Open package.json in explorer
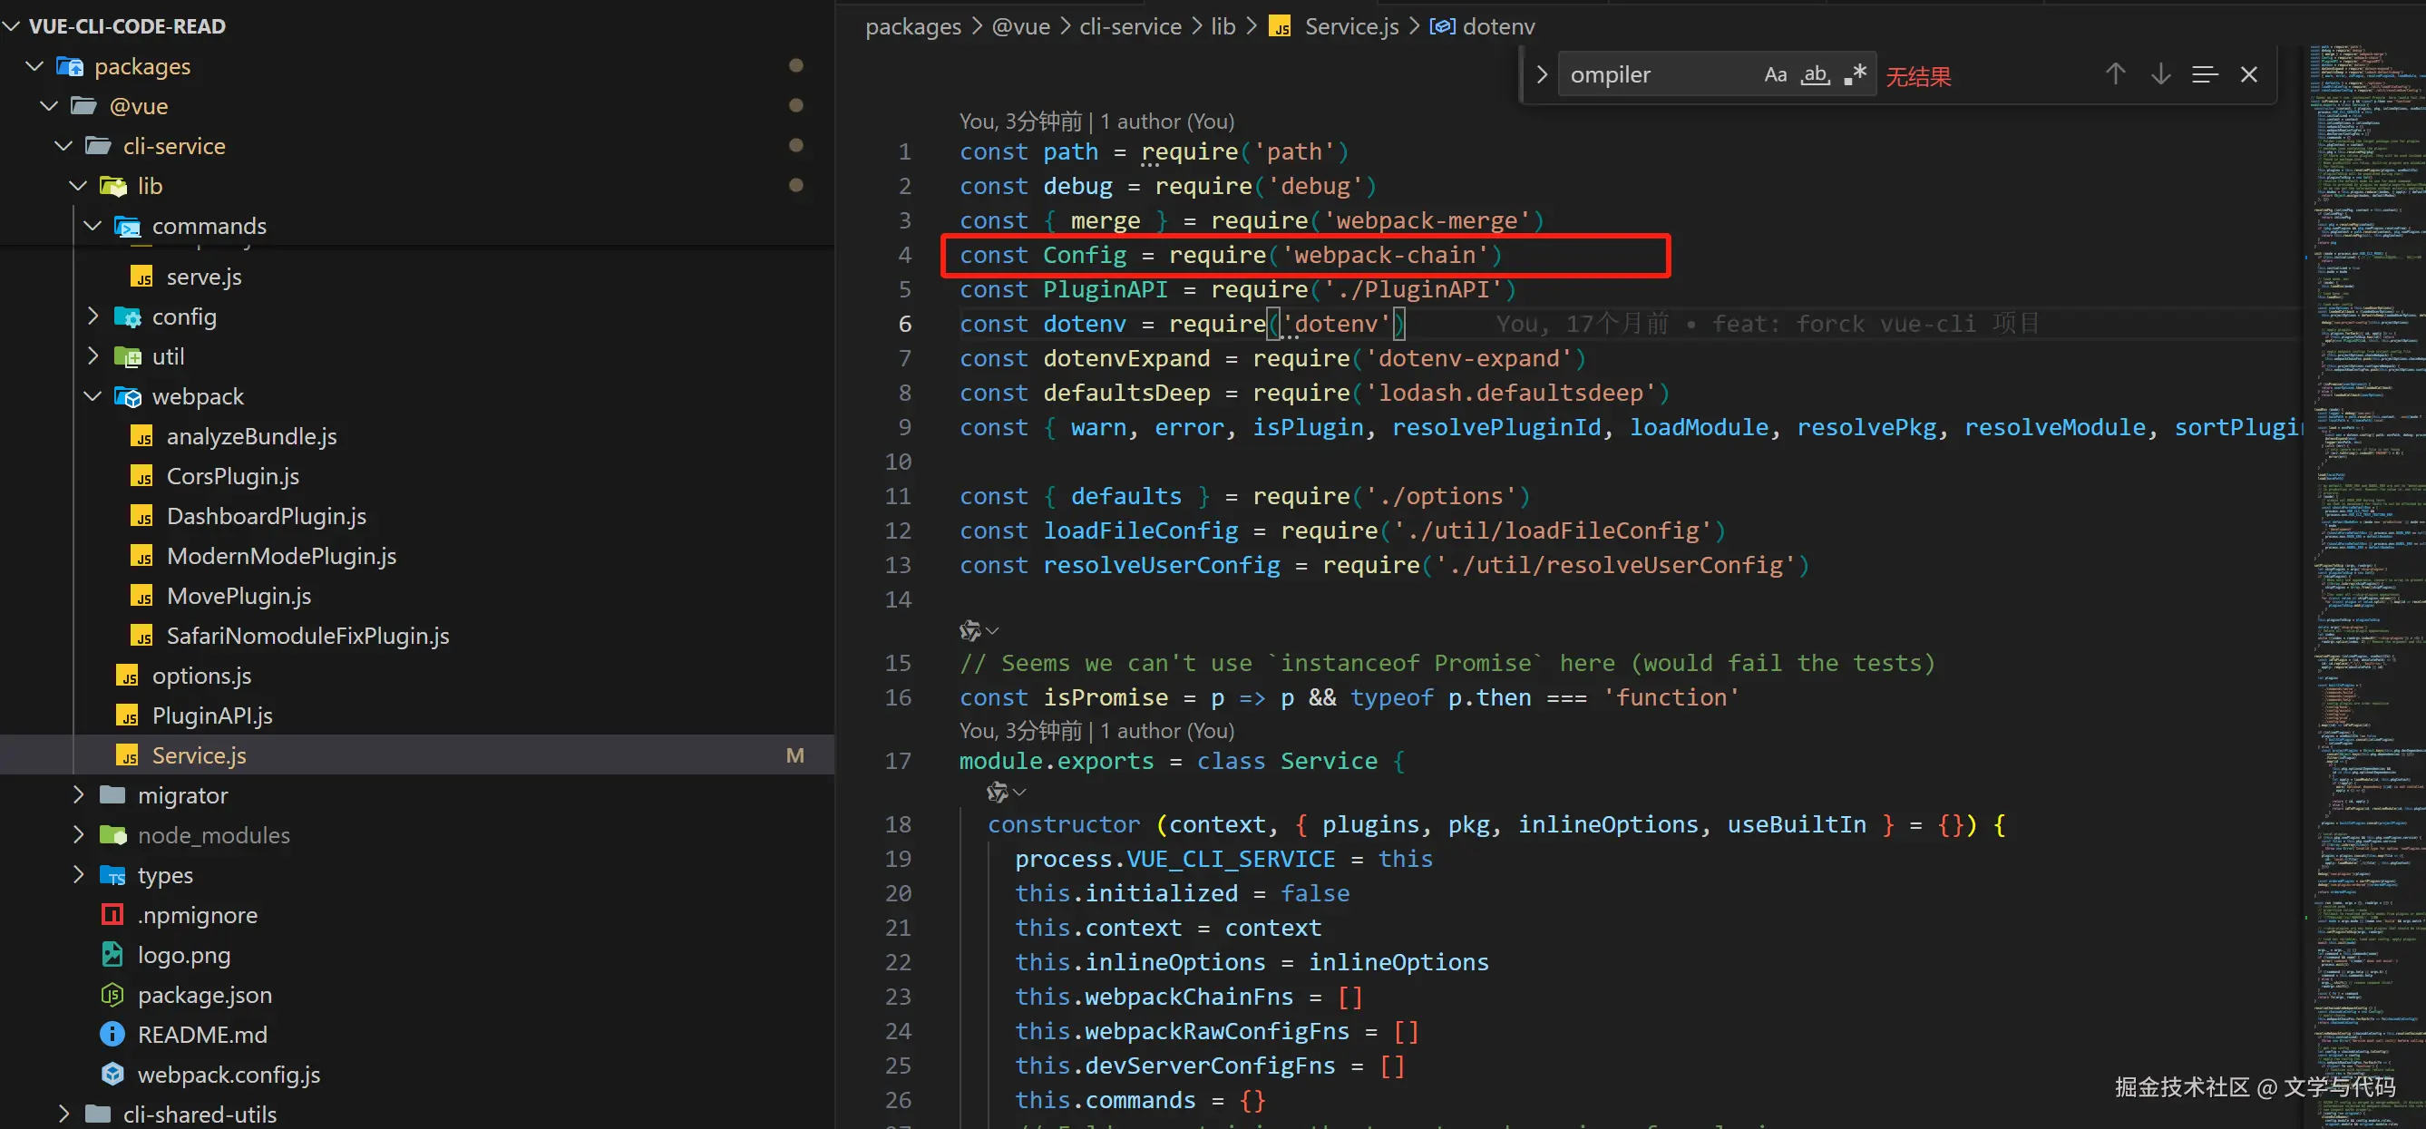 (204, 995)
